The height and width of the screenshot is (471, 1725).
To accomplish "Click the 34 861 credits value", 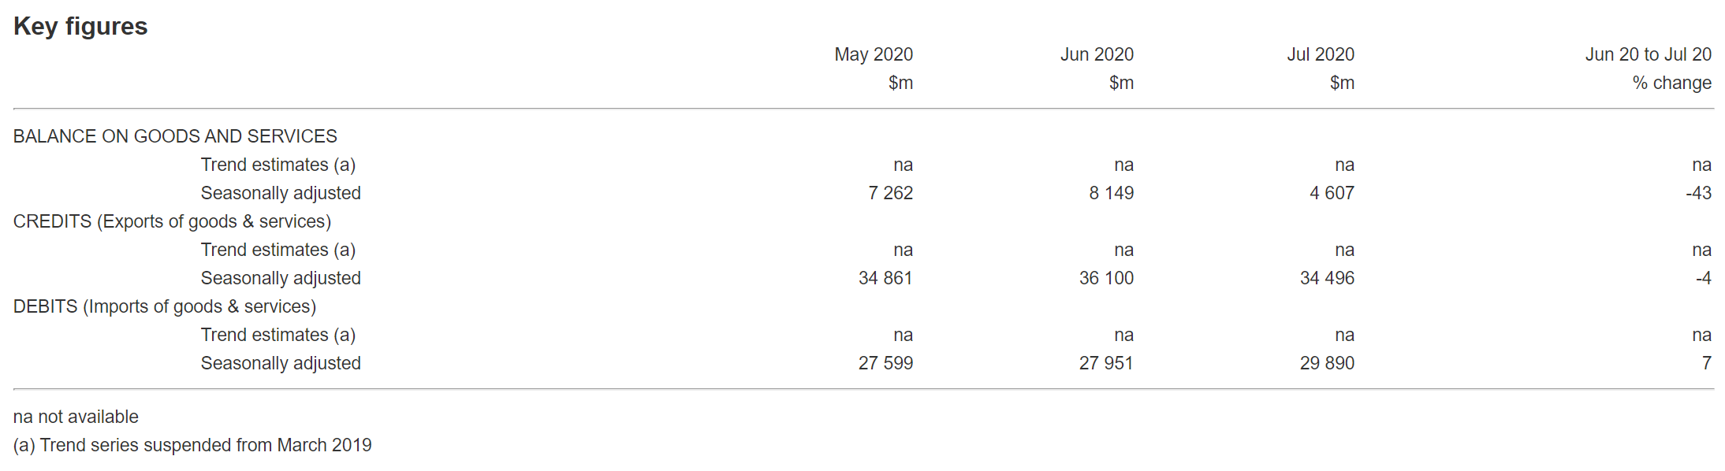I will pos(885,278).
